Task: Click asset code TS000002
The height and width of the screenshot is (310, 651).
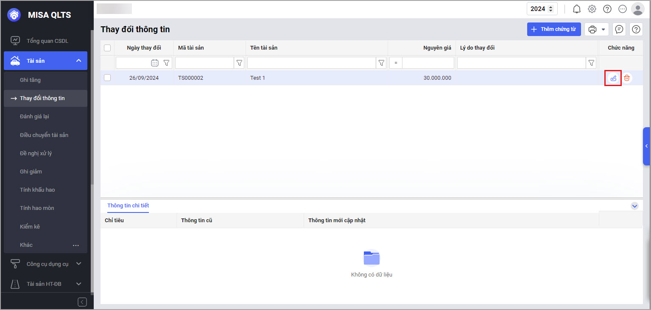Action: (190, 78)
